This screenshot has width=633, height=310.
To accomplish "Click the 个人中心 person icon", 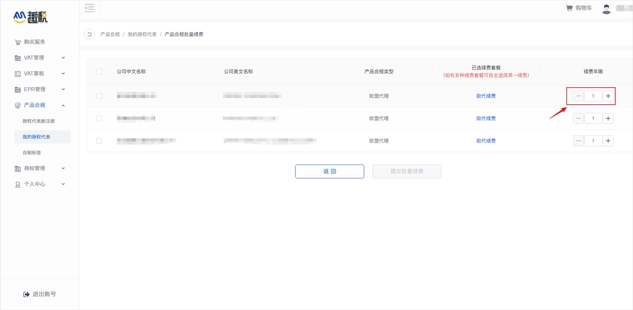I will pyautogui.click(x=17, y=184).
